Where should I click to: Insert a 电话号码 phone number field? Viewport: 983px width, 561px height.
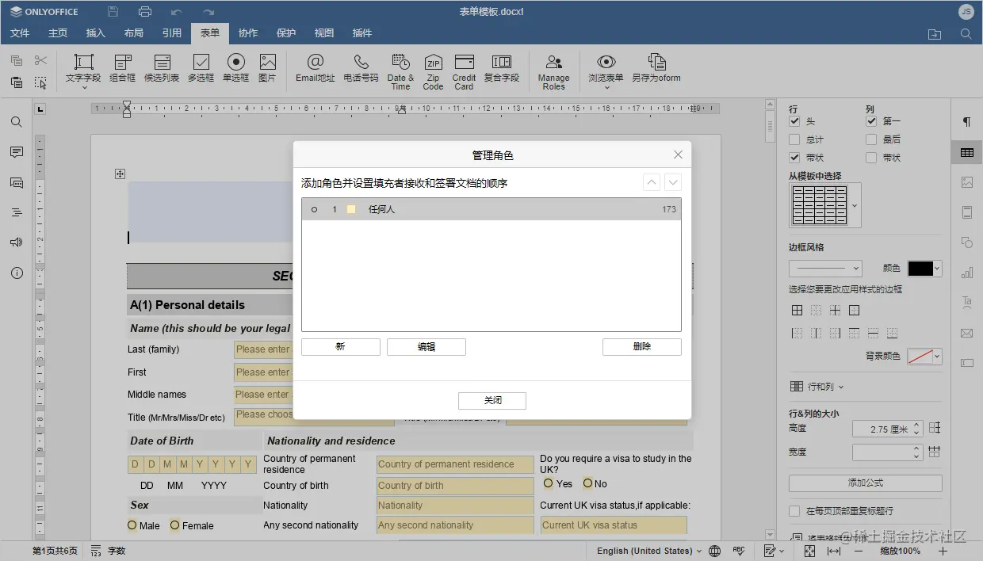pyautogui.click(x=361, y=69)
